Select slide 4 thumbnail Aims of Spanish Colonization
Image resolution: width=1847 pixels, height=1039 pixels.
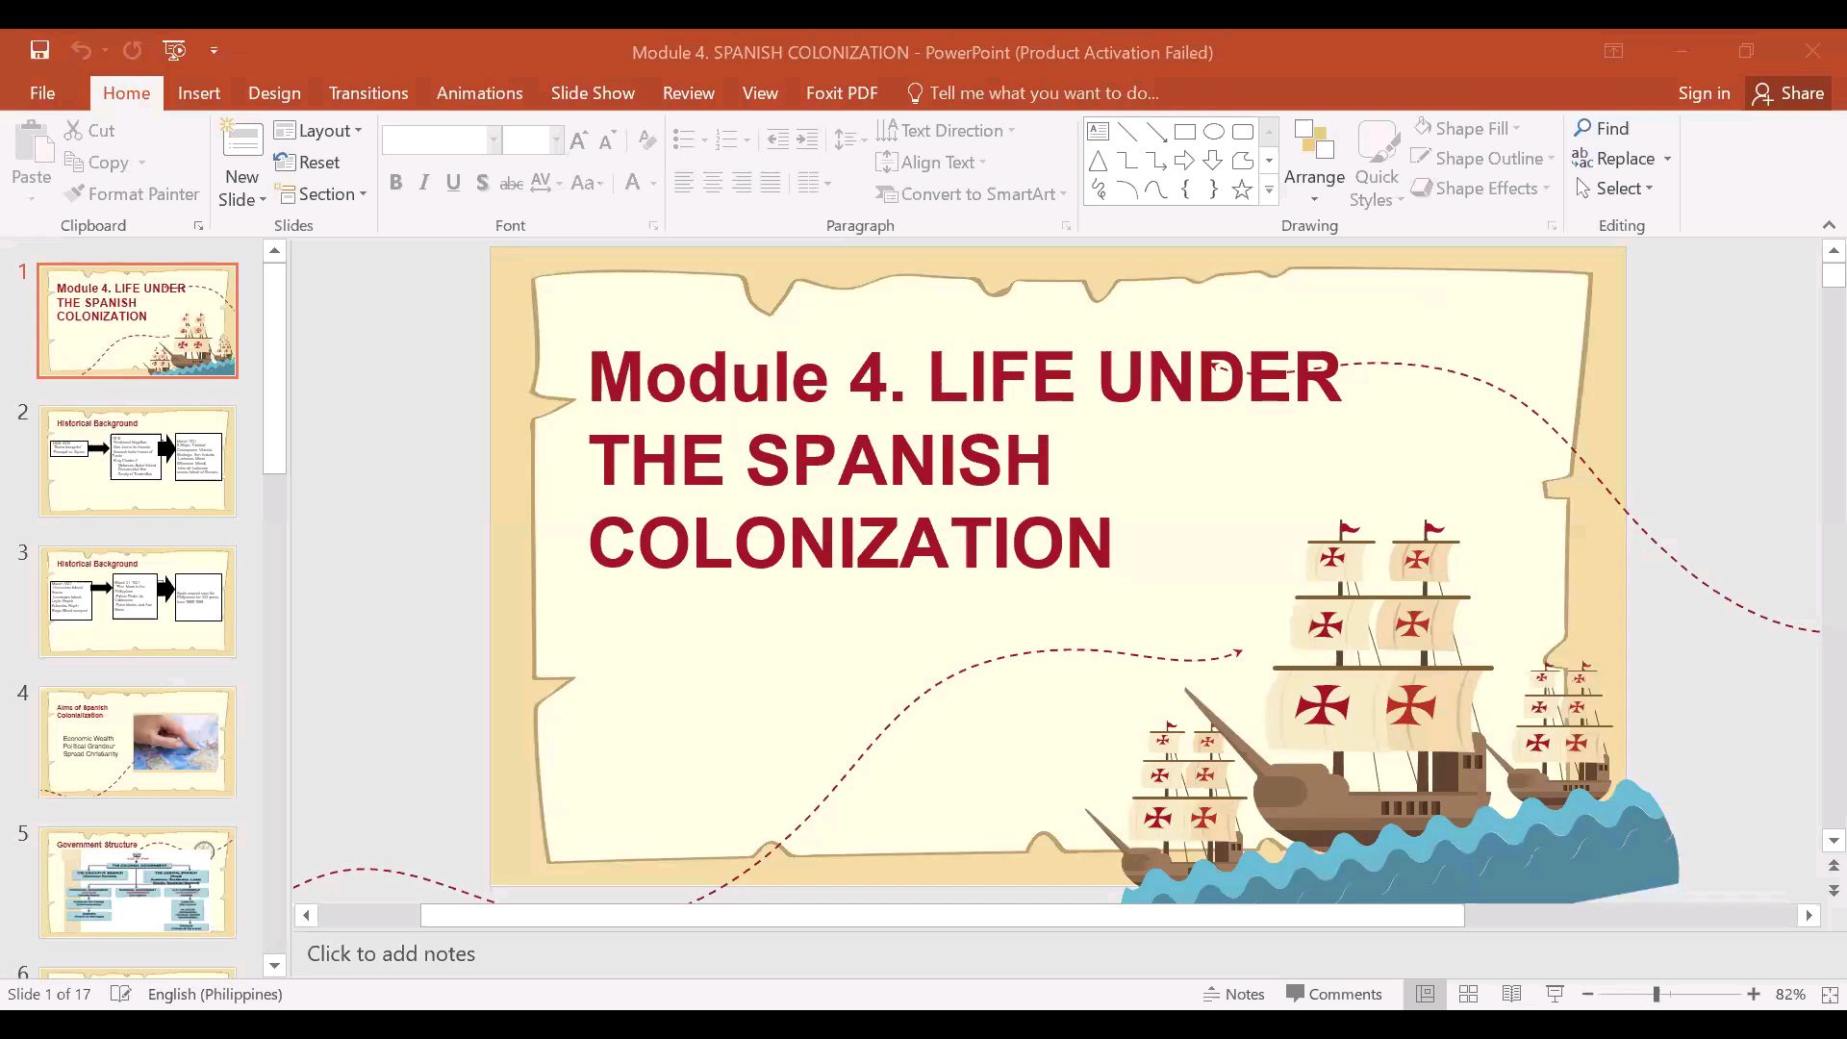point(138,742)
